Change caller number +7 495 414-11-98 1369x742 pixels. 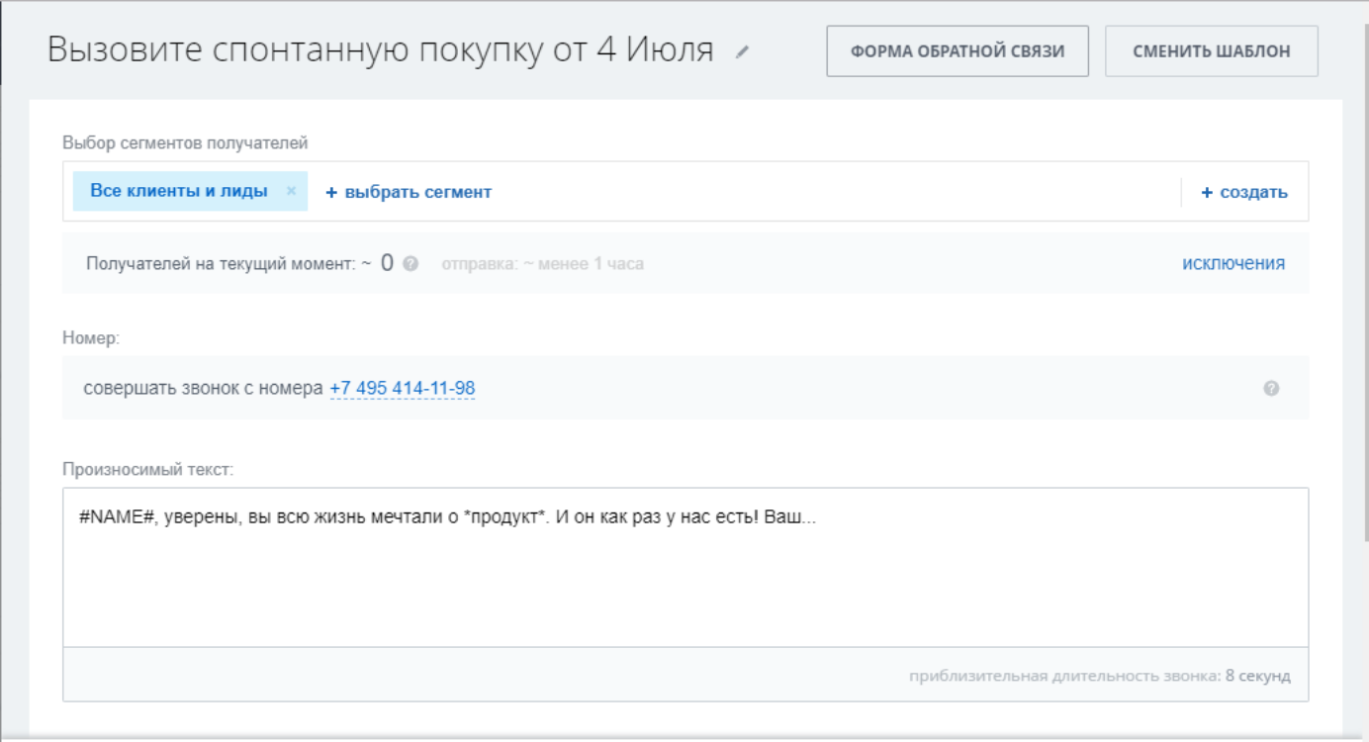coord(402,389)
